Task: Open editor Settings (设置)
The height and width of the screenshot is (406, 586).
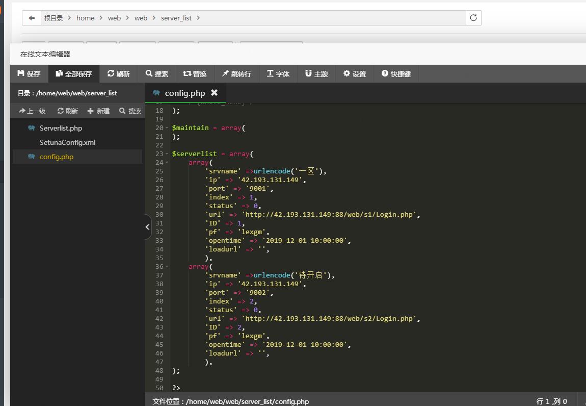Action: (355, 74)
